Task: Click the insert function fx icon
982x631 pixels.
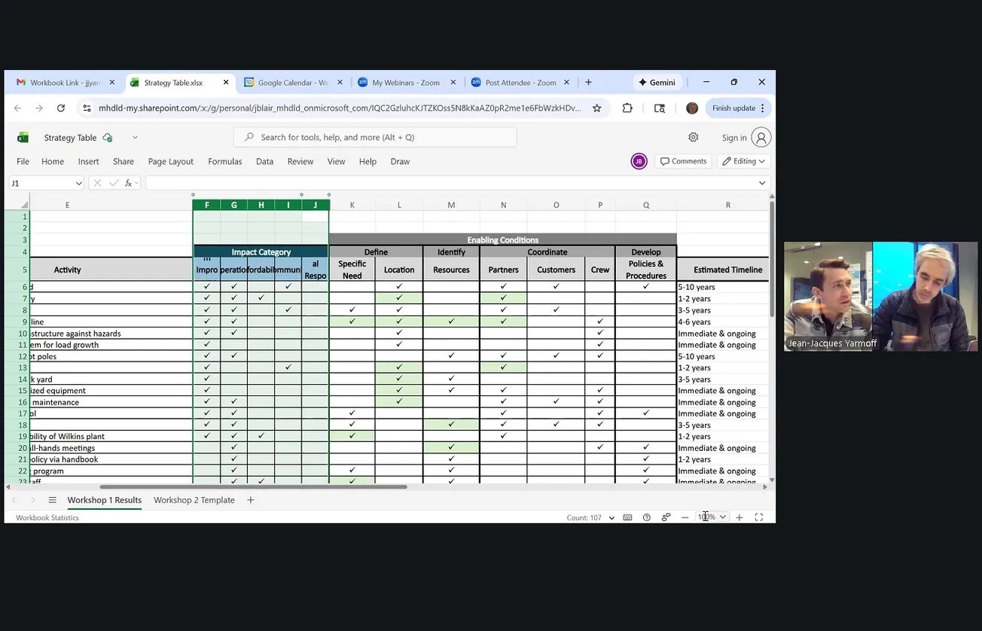Action: pyautogui.click(x=129, y=183)
